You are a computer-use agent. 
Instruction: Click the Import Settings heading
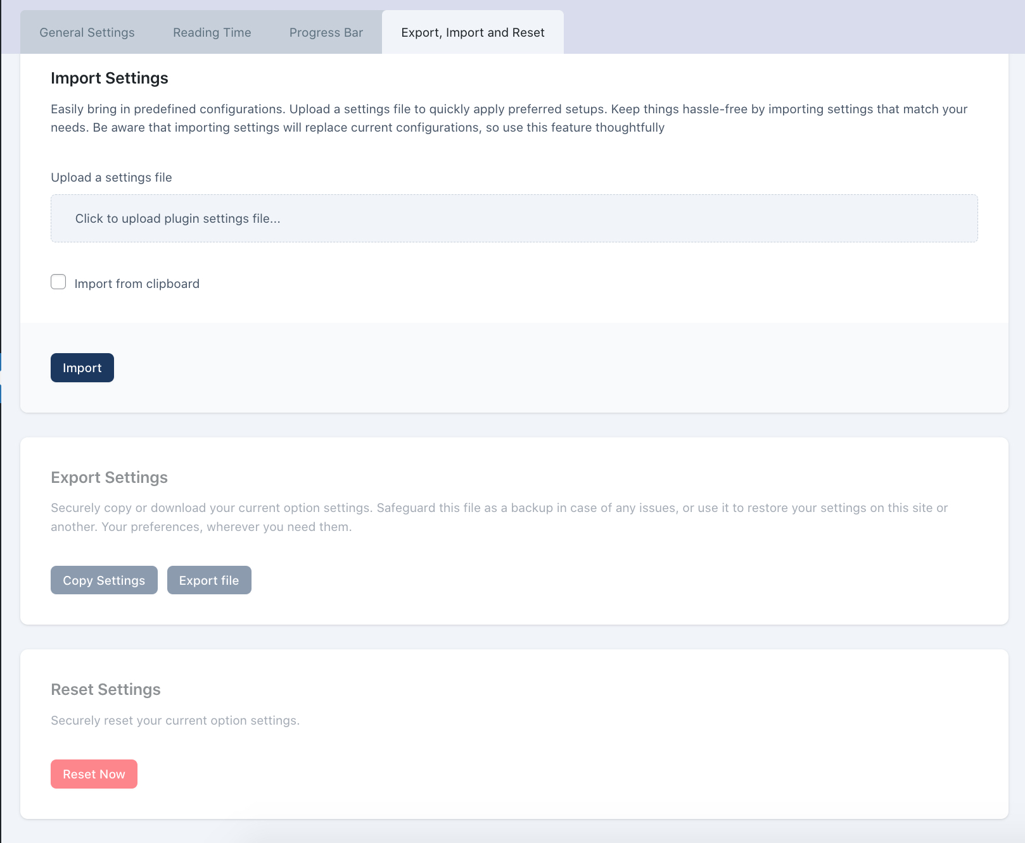[x=110, y=78]
